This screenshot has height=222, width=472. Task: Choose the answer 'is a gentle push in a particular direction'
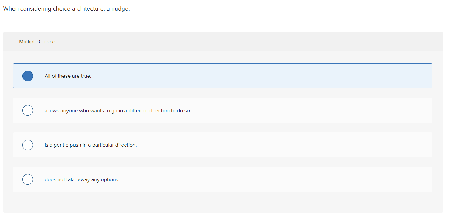click(x=90, y=145)
